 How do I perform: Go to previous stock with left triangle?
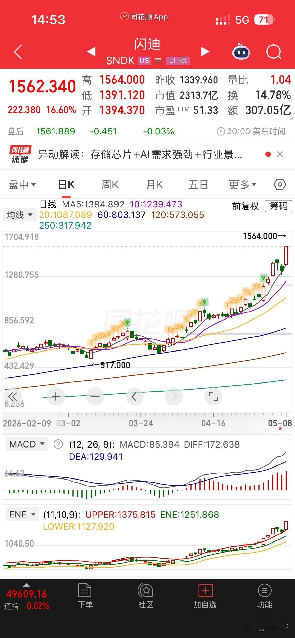point(91,51)
